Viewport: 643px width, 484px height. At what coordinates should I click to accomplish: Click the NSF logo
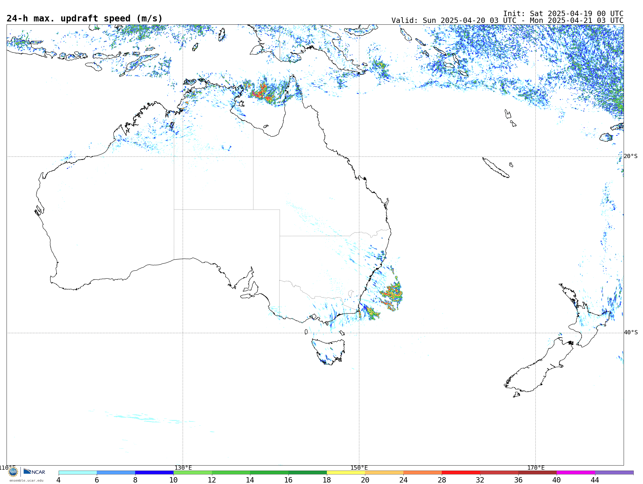coord(13,472)
